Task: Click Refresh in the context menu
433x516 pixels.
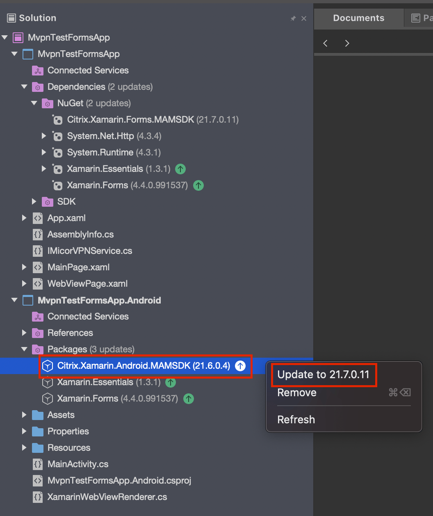Action: click(x=296, y=419)
